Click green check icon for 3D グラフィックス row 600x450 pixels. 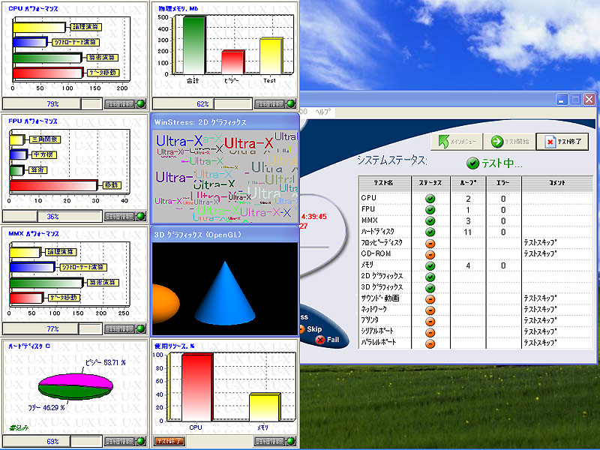pyautogui.click(x=430, y=287)
